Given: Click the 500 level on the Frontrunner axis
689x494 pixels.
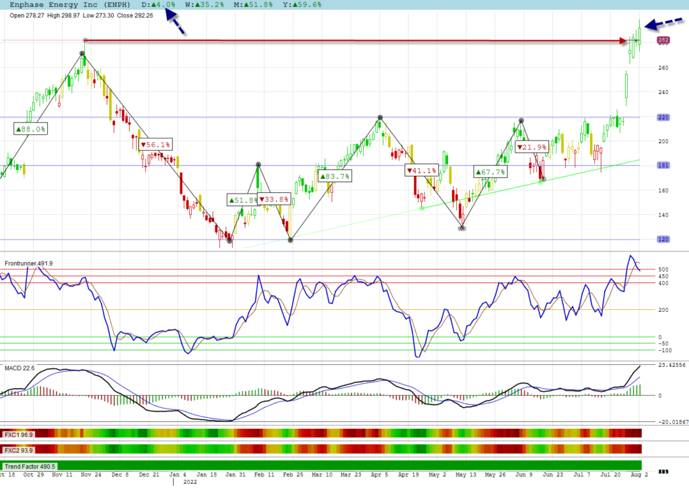Looking at the screenshot, I should click(x=663, y=270).
